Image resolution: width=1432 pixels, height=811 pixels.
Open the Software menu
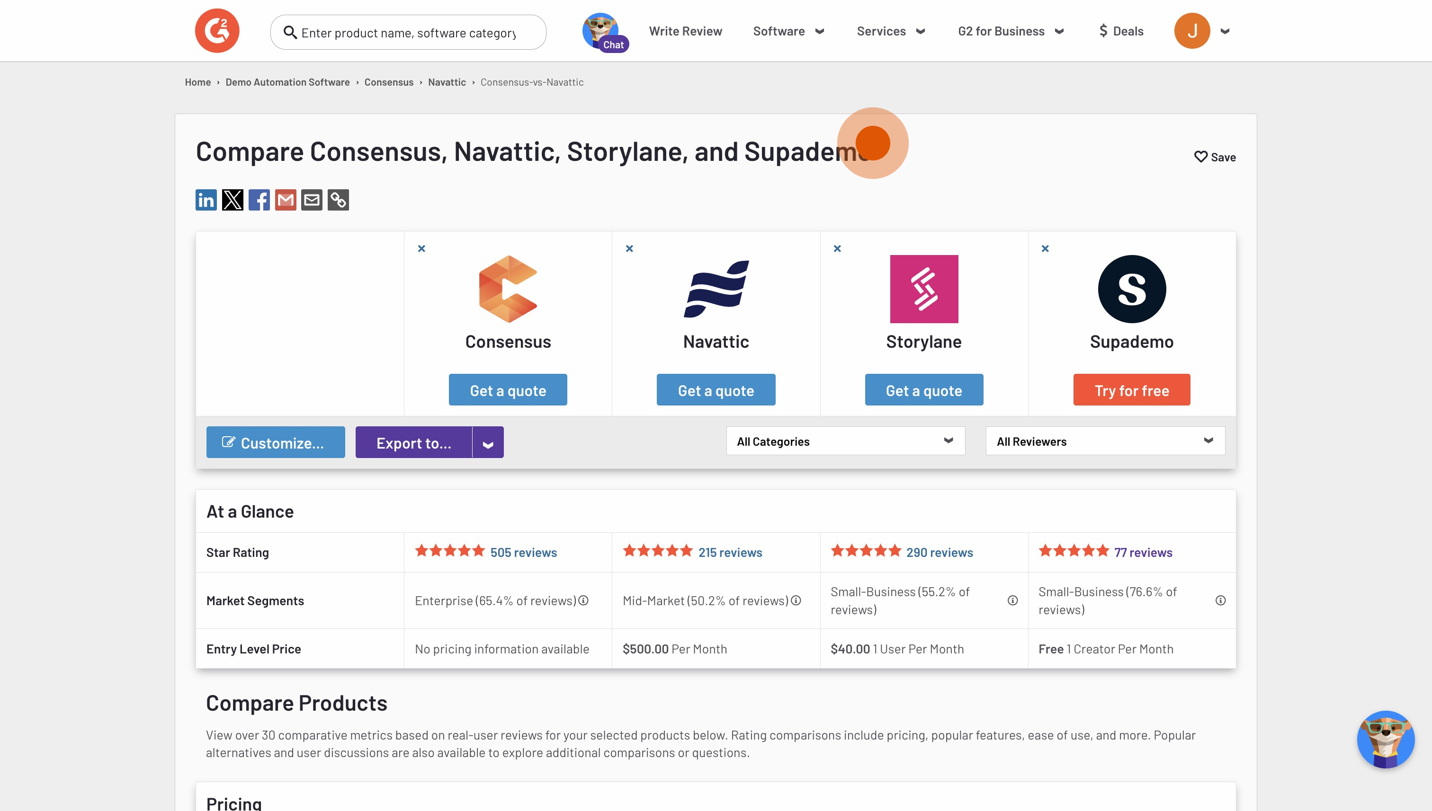[788, 31]
